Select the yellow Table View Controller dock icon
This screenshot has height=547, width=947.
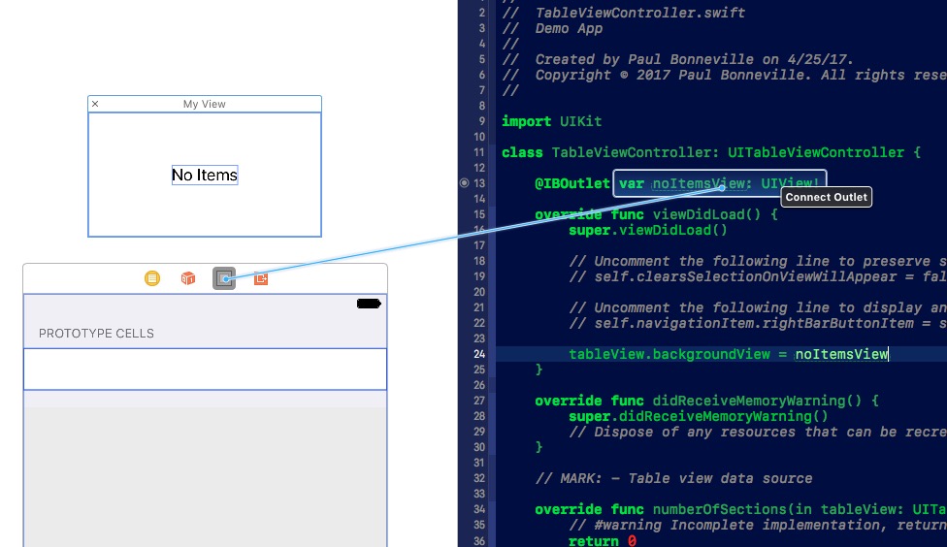tap(152, 279)
